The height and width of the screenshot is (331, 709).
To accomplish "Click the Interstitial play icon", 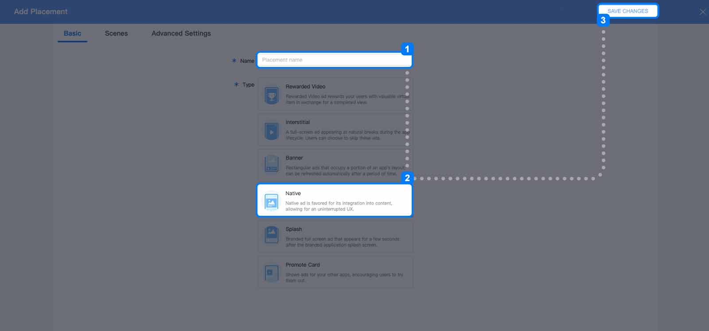I will click(x=272, y=131).
